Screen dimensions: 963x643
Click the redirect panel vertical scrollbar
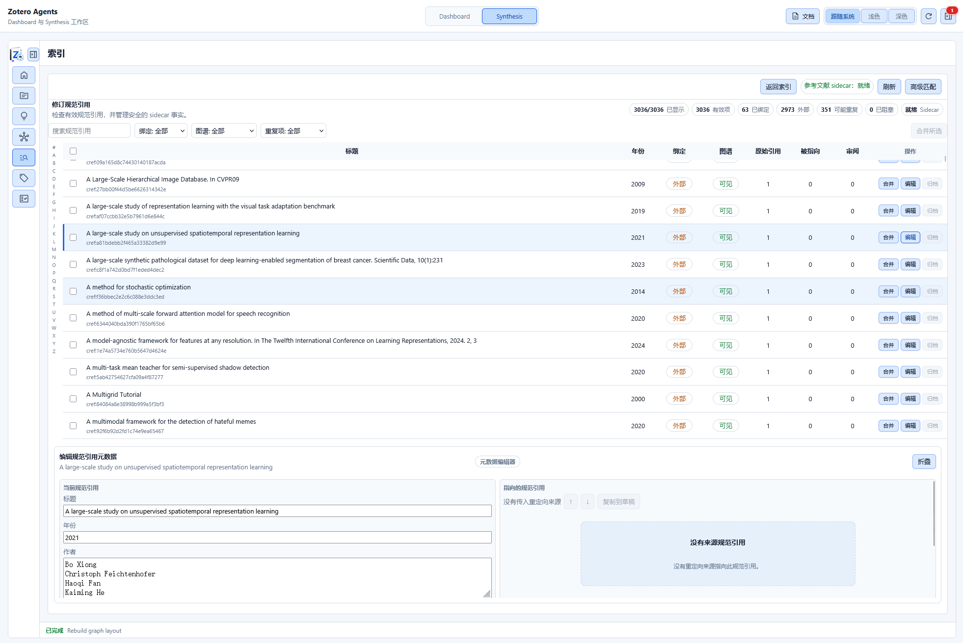934,514
